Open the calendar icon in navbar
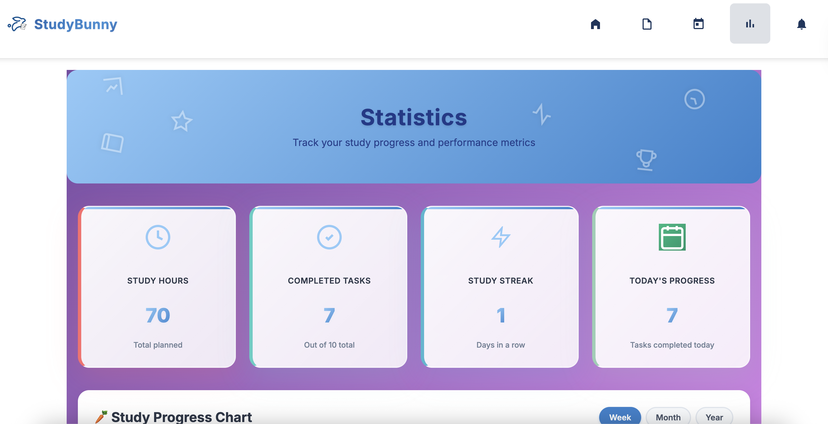The image size is (828, 424). (x=698, y=24)
